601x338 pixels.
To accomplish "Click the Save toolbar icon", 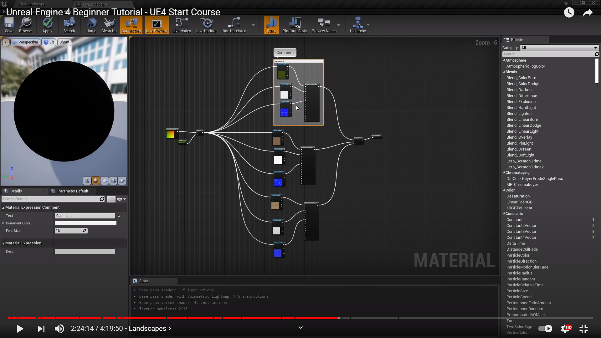I will coord(9,25).
